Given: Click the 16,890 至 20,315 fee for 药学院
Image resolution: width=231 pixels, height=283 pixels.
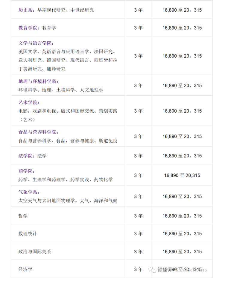Looking at the screenshot, I should coord(182,175).
